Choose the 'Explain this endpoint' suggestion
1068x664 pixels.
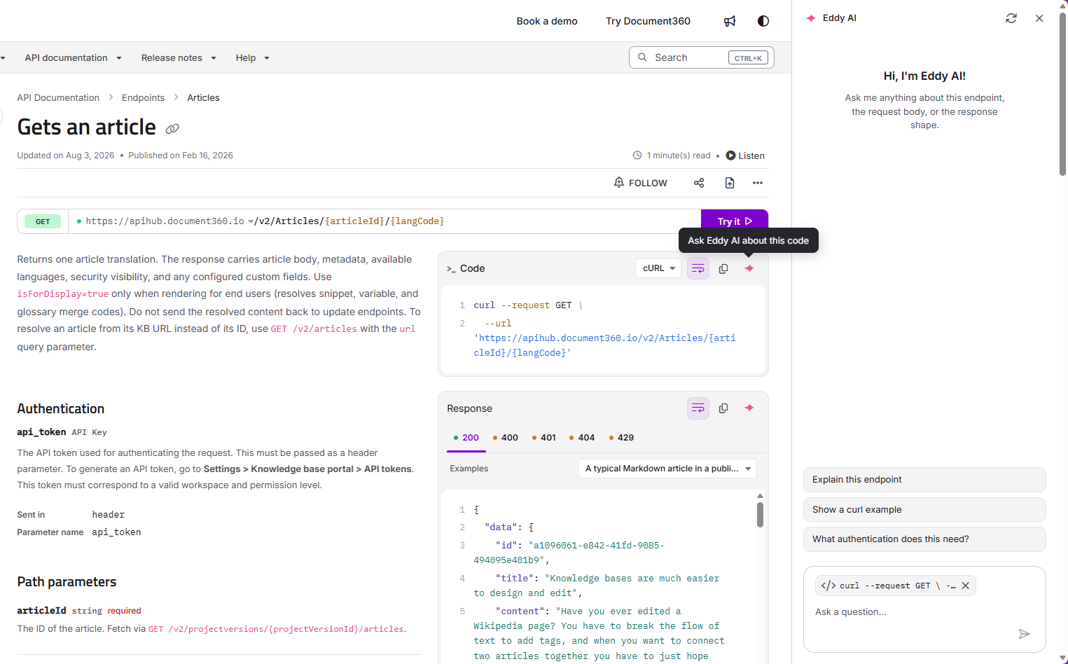(x=924, y=480)
